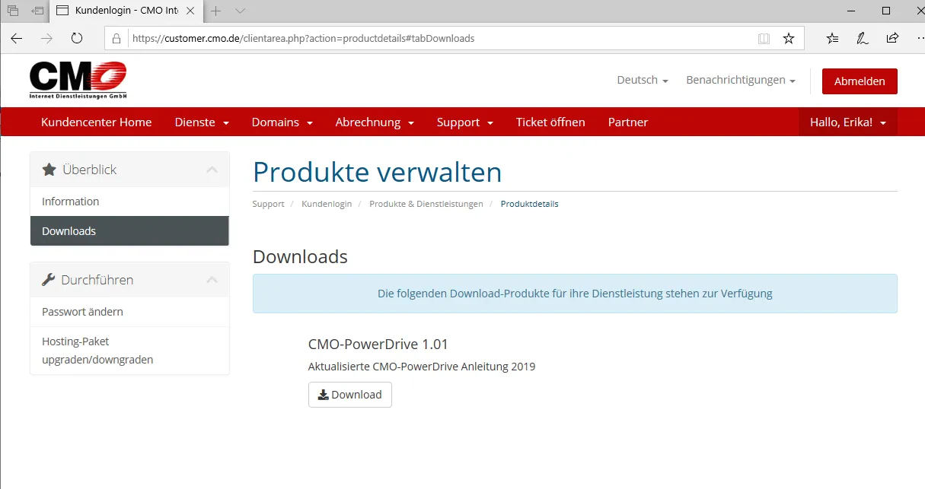925x489 pixels.
Task: Click the set tabs aside icon
Action: point(37,11)
